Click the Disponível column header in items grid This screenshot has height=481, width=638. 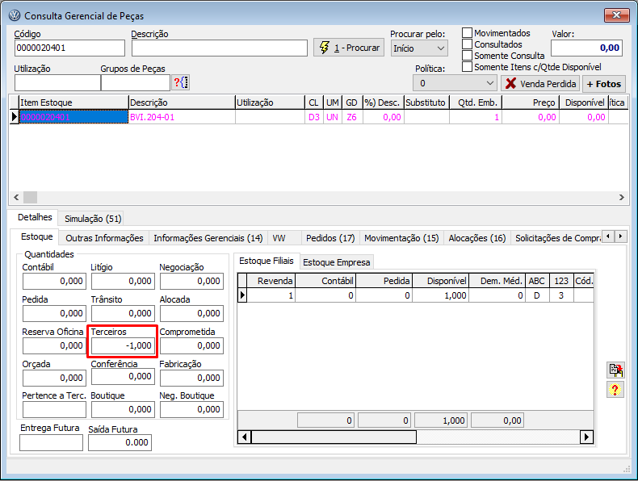click(x=584, y=102)
